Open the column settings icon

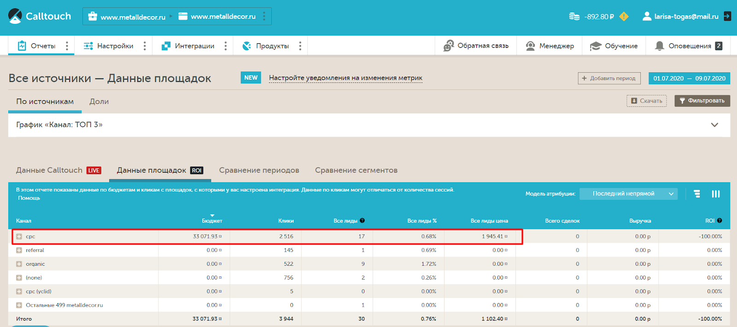pos(715,194)
